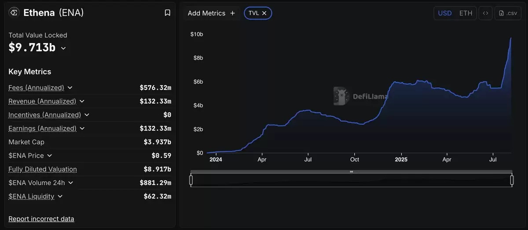Expand Fees (Annualized) details
The height and width of the screenshot is (230, 528).
pos(70,88)
